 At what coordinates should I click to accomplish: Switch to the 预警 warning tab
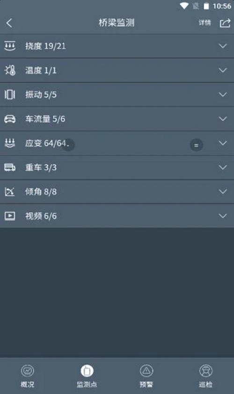point(146,376)
